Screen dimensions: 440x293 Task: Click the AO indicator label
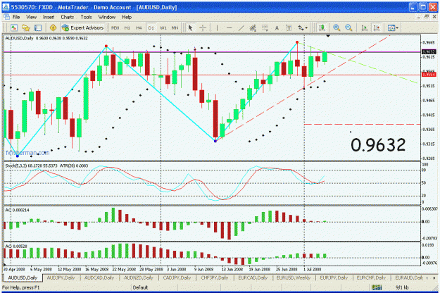(x=16, y=246)
